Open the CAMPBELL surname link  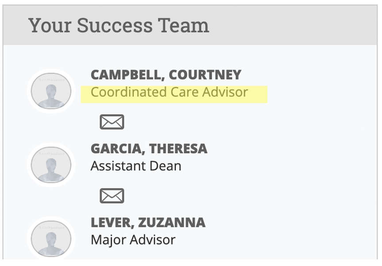(126, 75)
